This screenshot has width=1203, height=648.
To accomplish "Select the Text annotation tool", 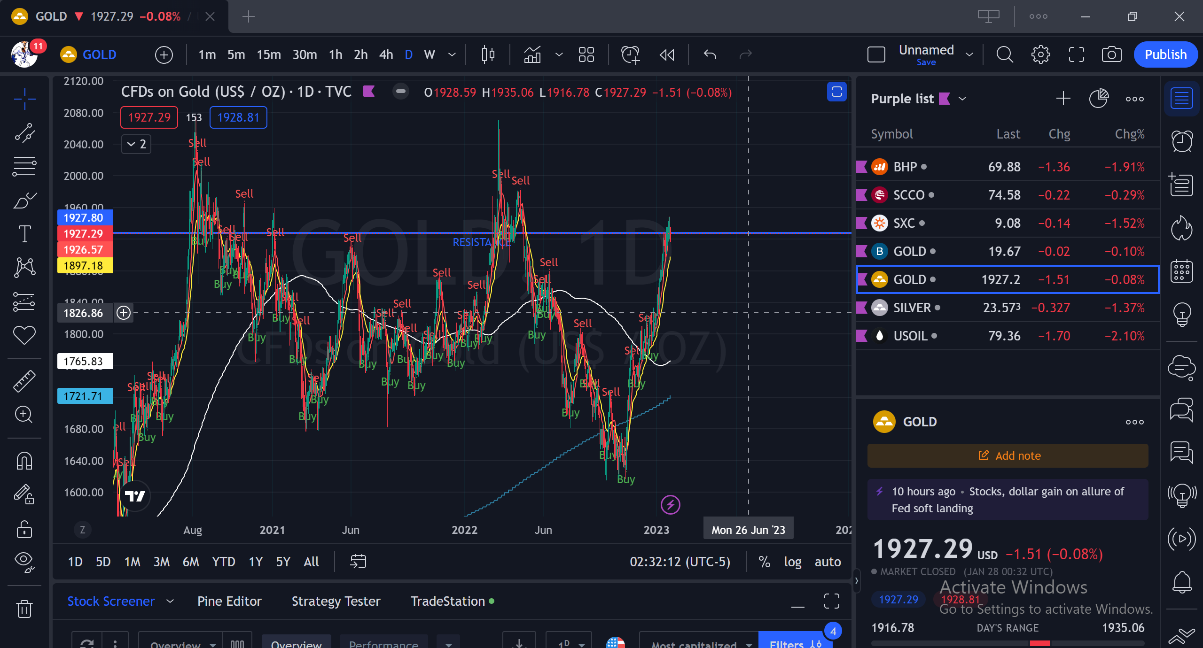I will pos(24,233).
